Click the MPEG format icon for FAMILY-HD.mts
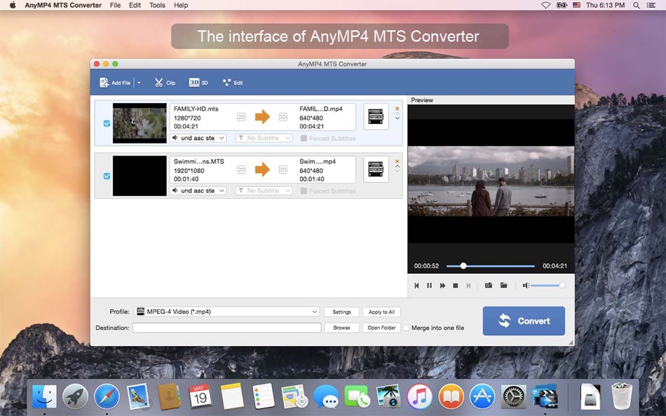 tap(376, 116)
